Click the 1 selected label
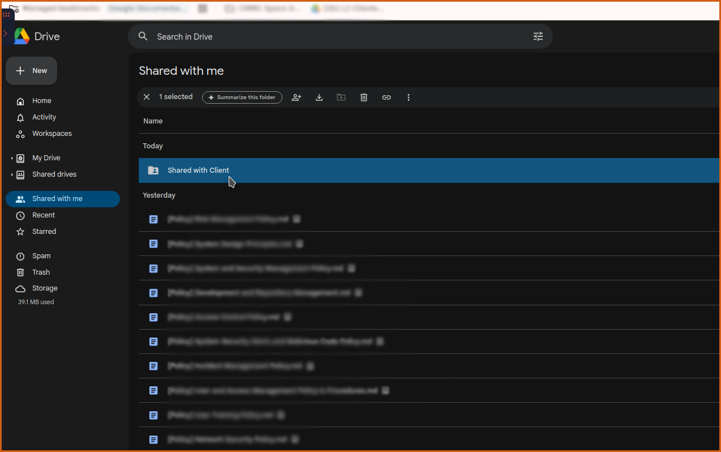The image size is (721, 452). click(175, 97)
